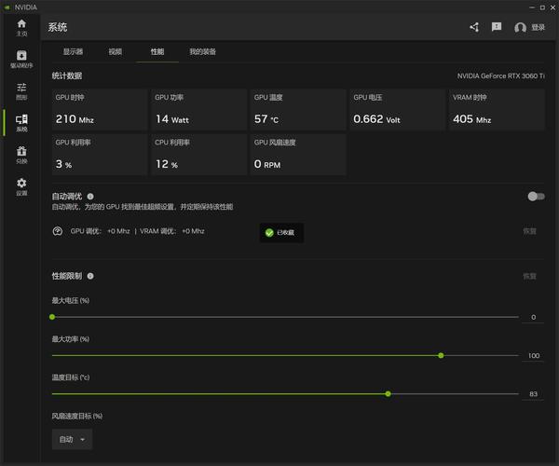Toggle the automatic tuning switch

[536, 197]
